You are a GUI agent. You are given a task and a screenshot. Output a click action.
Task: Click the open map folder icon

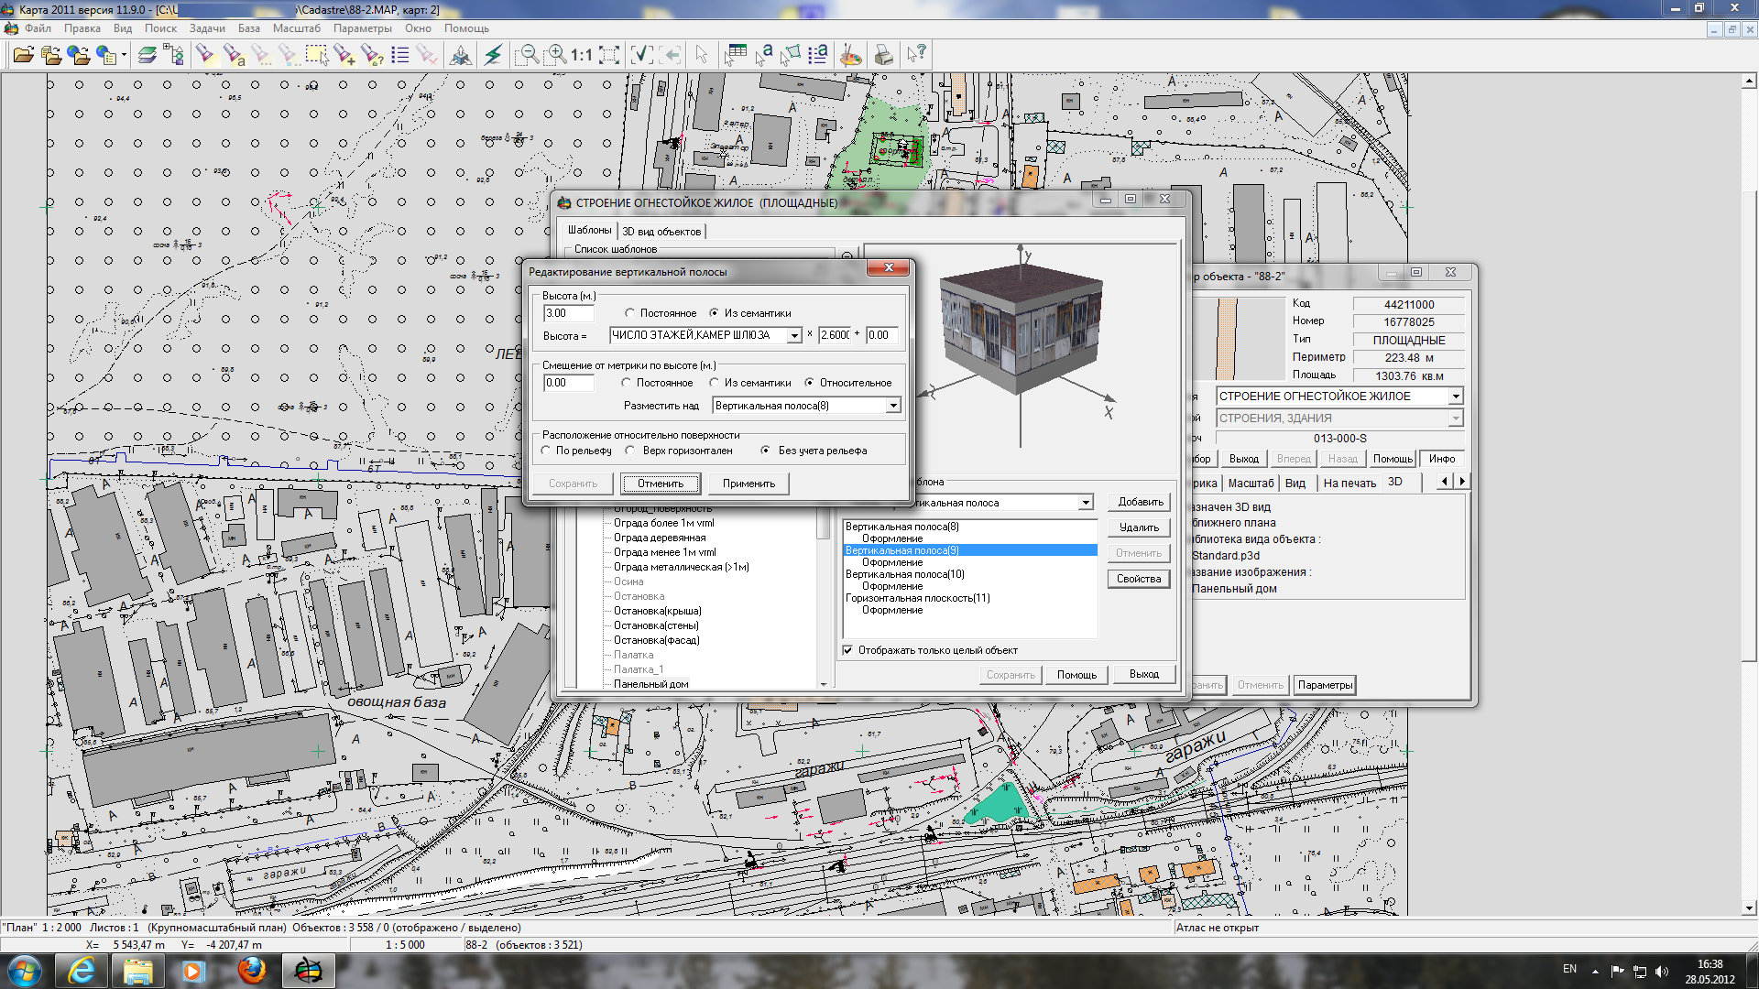coord(23,56)
